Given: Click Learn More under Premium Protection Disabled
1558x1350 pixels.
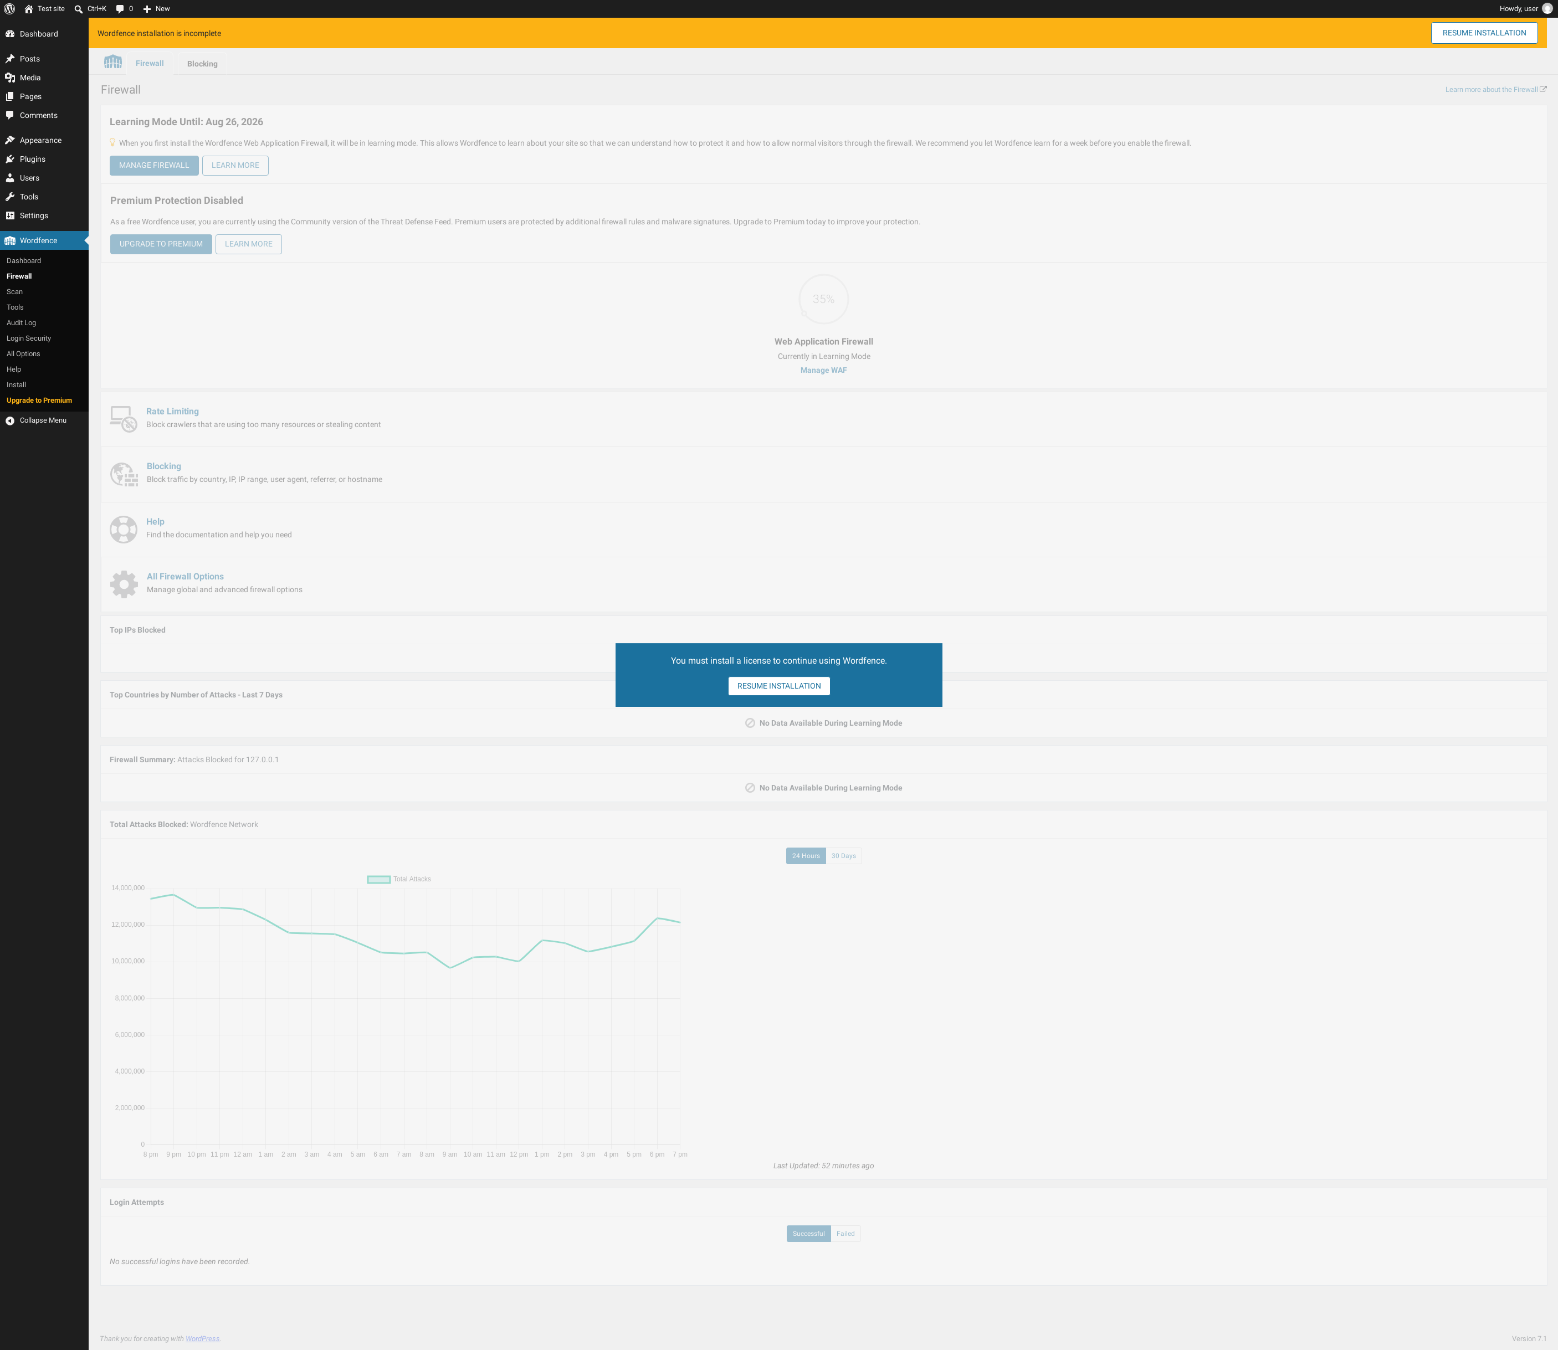Looking at the screenshot, I should (x=249, y=244).
